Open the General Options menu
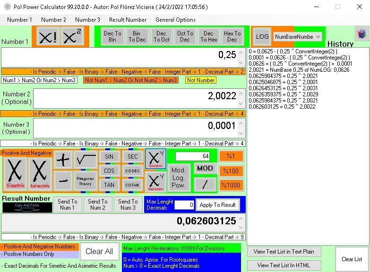The height and width of the screenshot is (272, 370). 175,20
